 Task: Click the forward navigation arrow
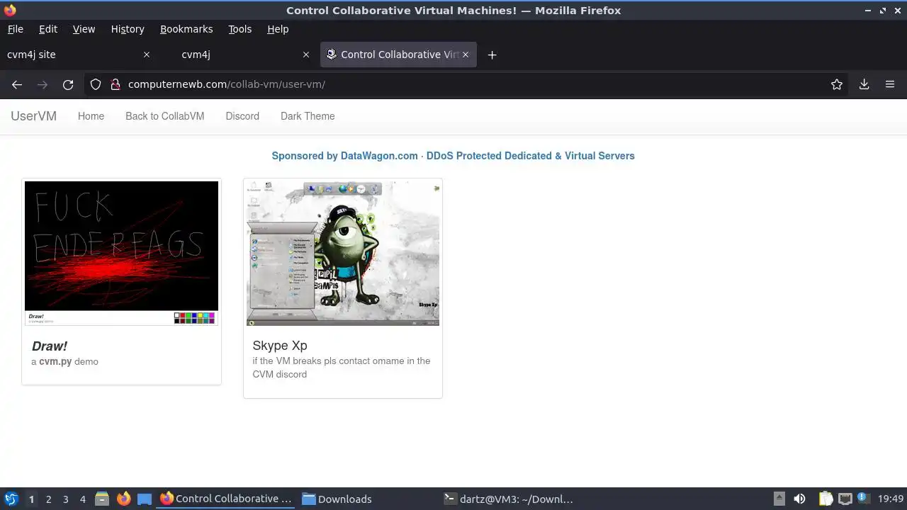coord(43,84)
